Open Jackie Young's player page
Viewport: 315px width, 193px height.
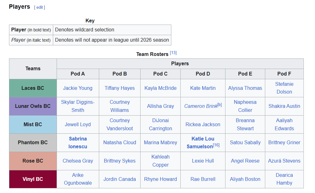78,88
